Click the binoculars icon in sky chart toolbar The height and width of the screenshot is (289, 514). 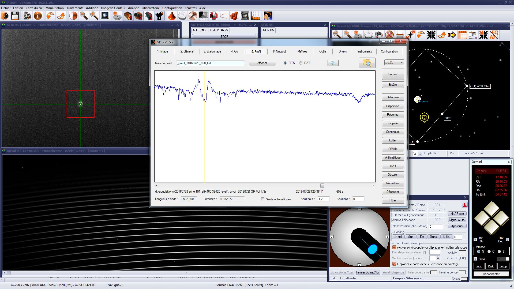pos(379,35)
